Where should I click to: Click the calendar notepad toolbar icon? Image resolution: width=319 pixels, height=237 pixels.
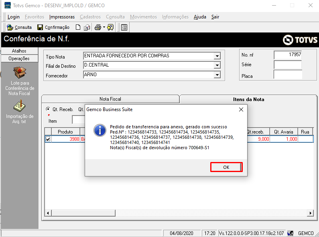pos(124,27)
